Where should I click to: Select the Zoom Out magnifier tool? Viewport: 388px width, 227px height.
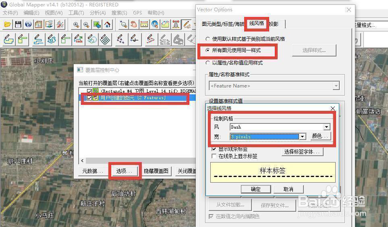click(86, 25)
